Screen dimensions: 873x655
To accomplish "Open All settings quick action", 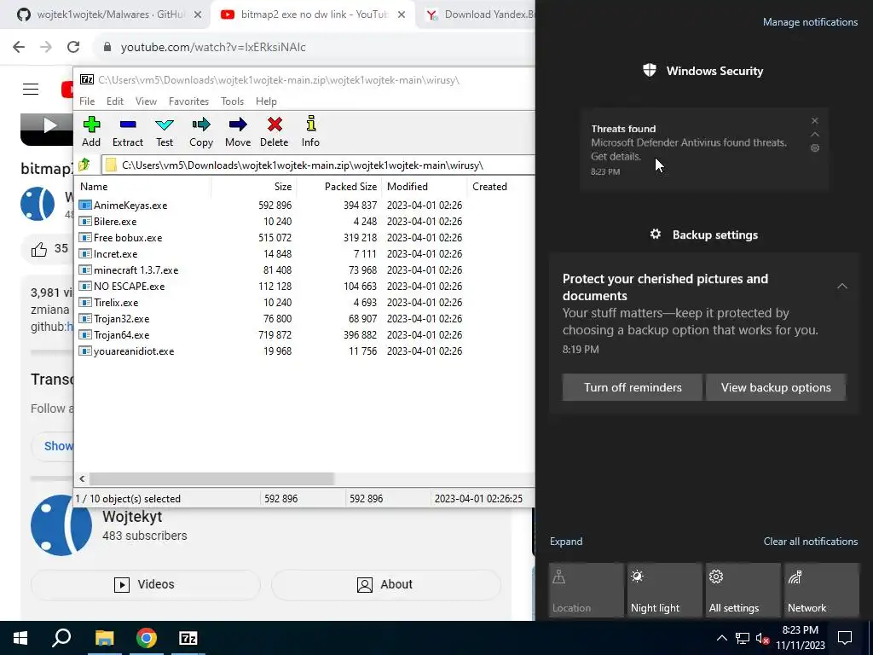I will click(x=743, y=590).
